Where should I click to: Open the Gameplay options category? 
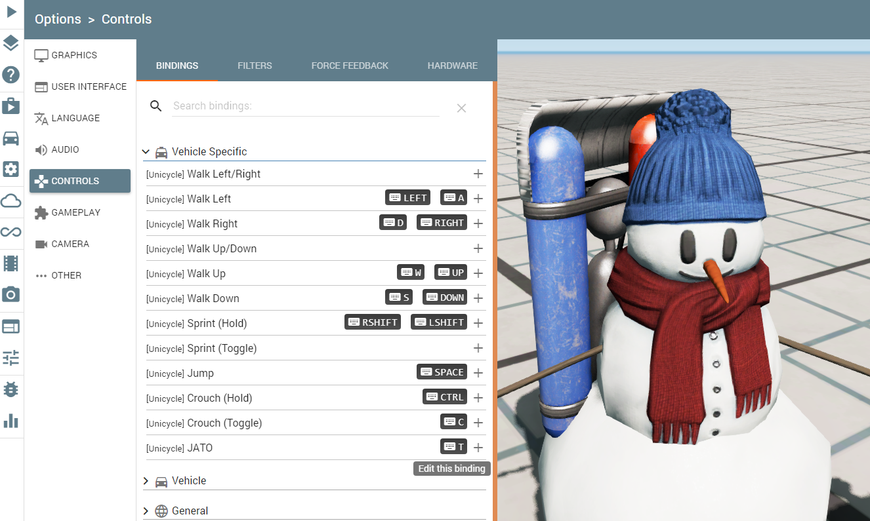(80, 212)
